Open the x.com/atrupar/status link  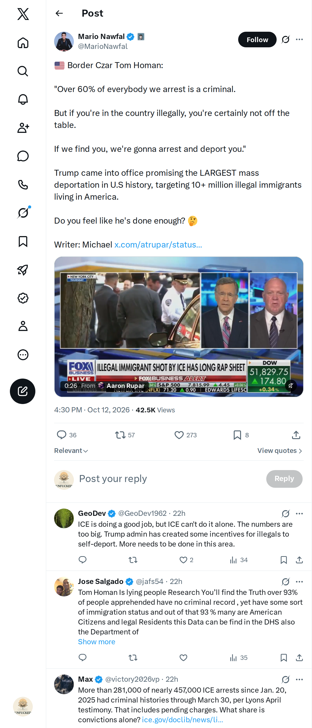[158, 244]
